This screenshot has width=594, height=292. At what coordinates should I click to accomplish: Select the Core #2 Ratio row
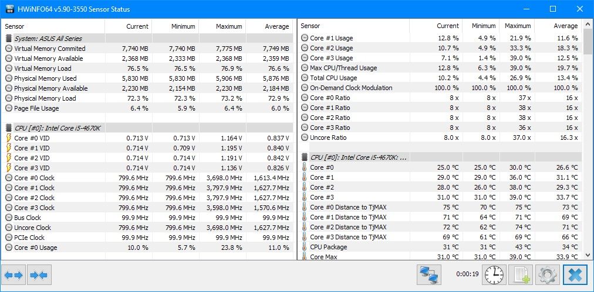pyautogui.click(x=440, y=118)
